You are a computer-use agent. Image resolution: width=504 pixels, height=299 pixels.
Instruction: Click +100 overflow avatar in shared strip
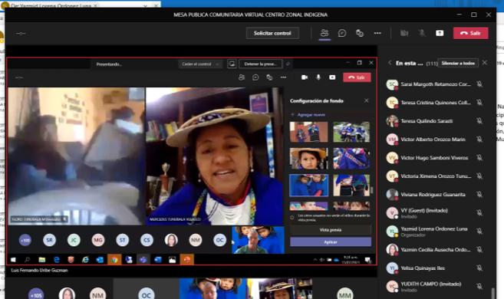coord(25,240)
